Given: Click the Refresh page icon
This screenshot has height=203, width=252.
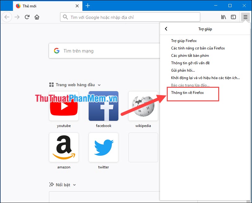Looking at the screenshot, I should (27, 17).
